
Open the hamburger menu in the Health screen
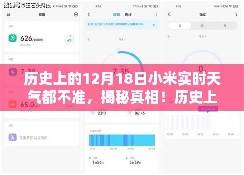(x=8, y=14)
